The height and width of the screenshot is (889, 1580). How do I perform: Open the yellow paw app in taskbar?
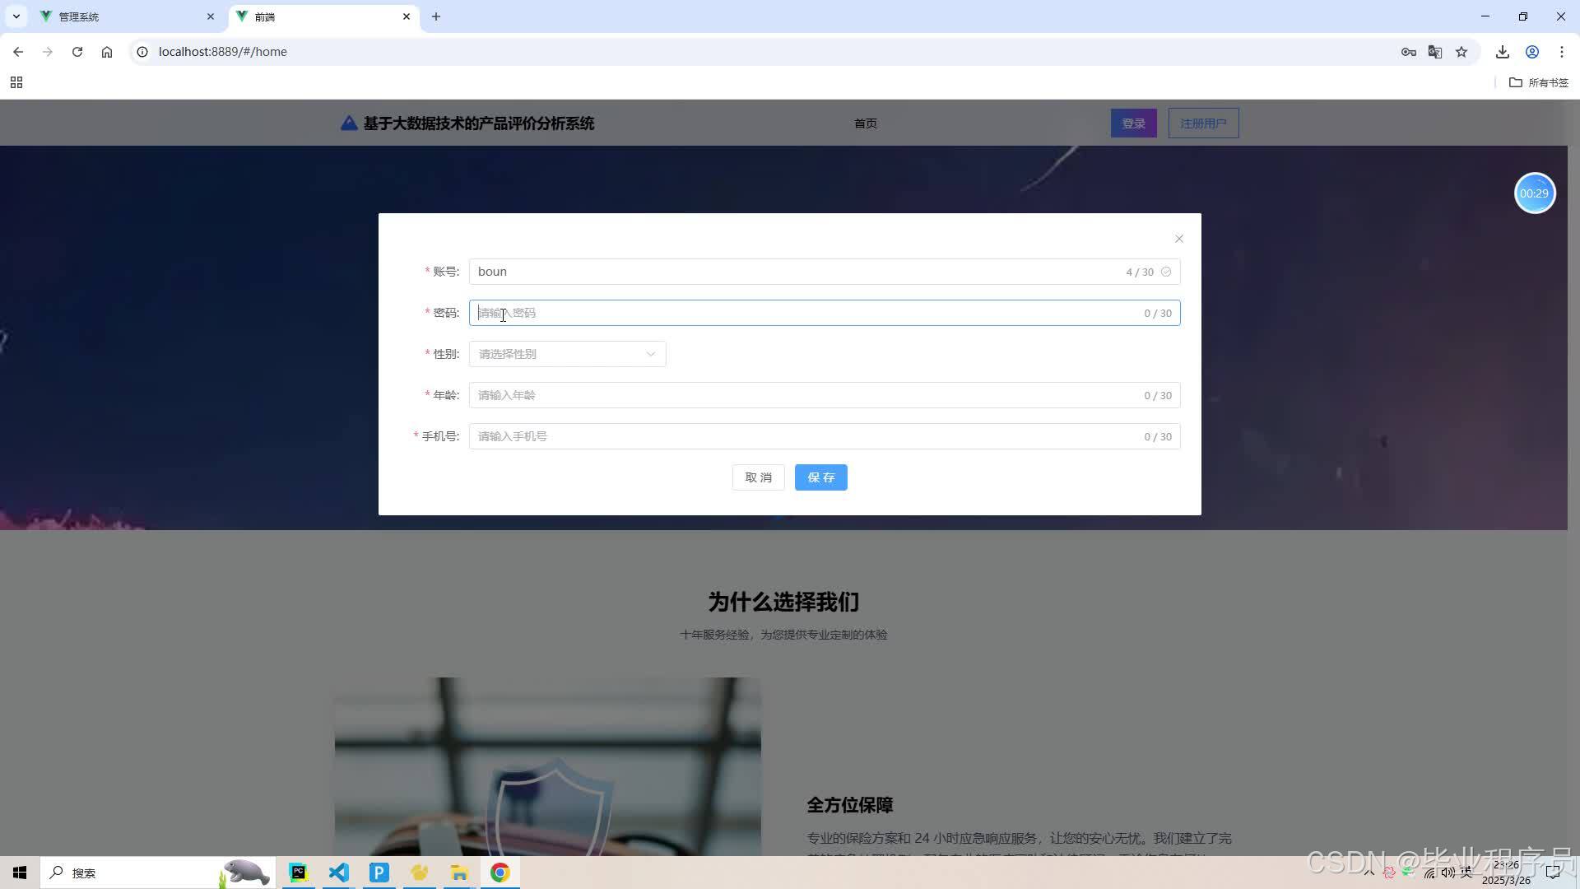[x=420, y=873]
